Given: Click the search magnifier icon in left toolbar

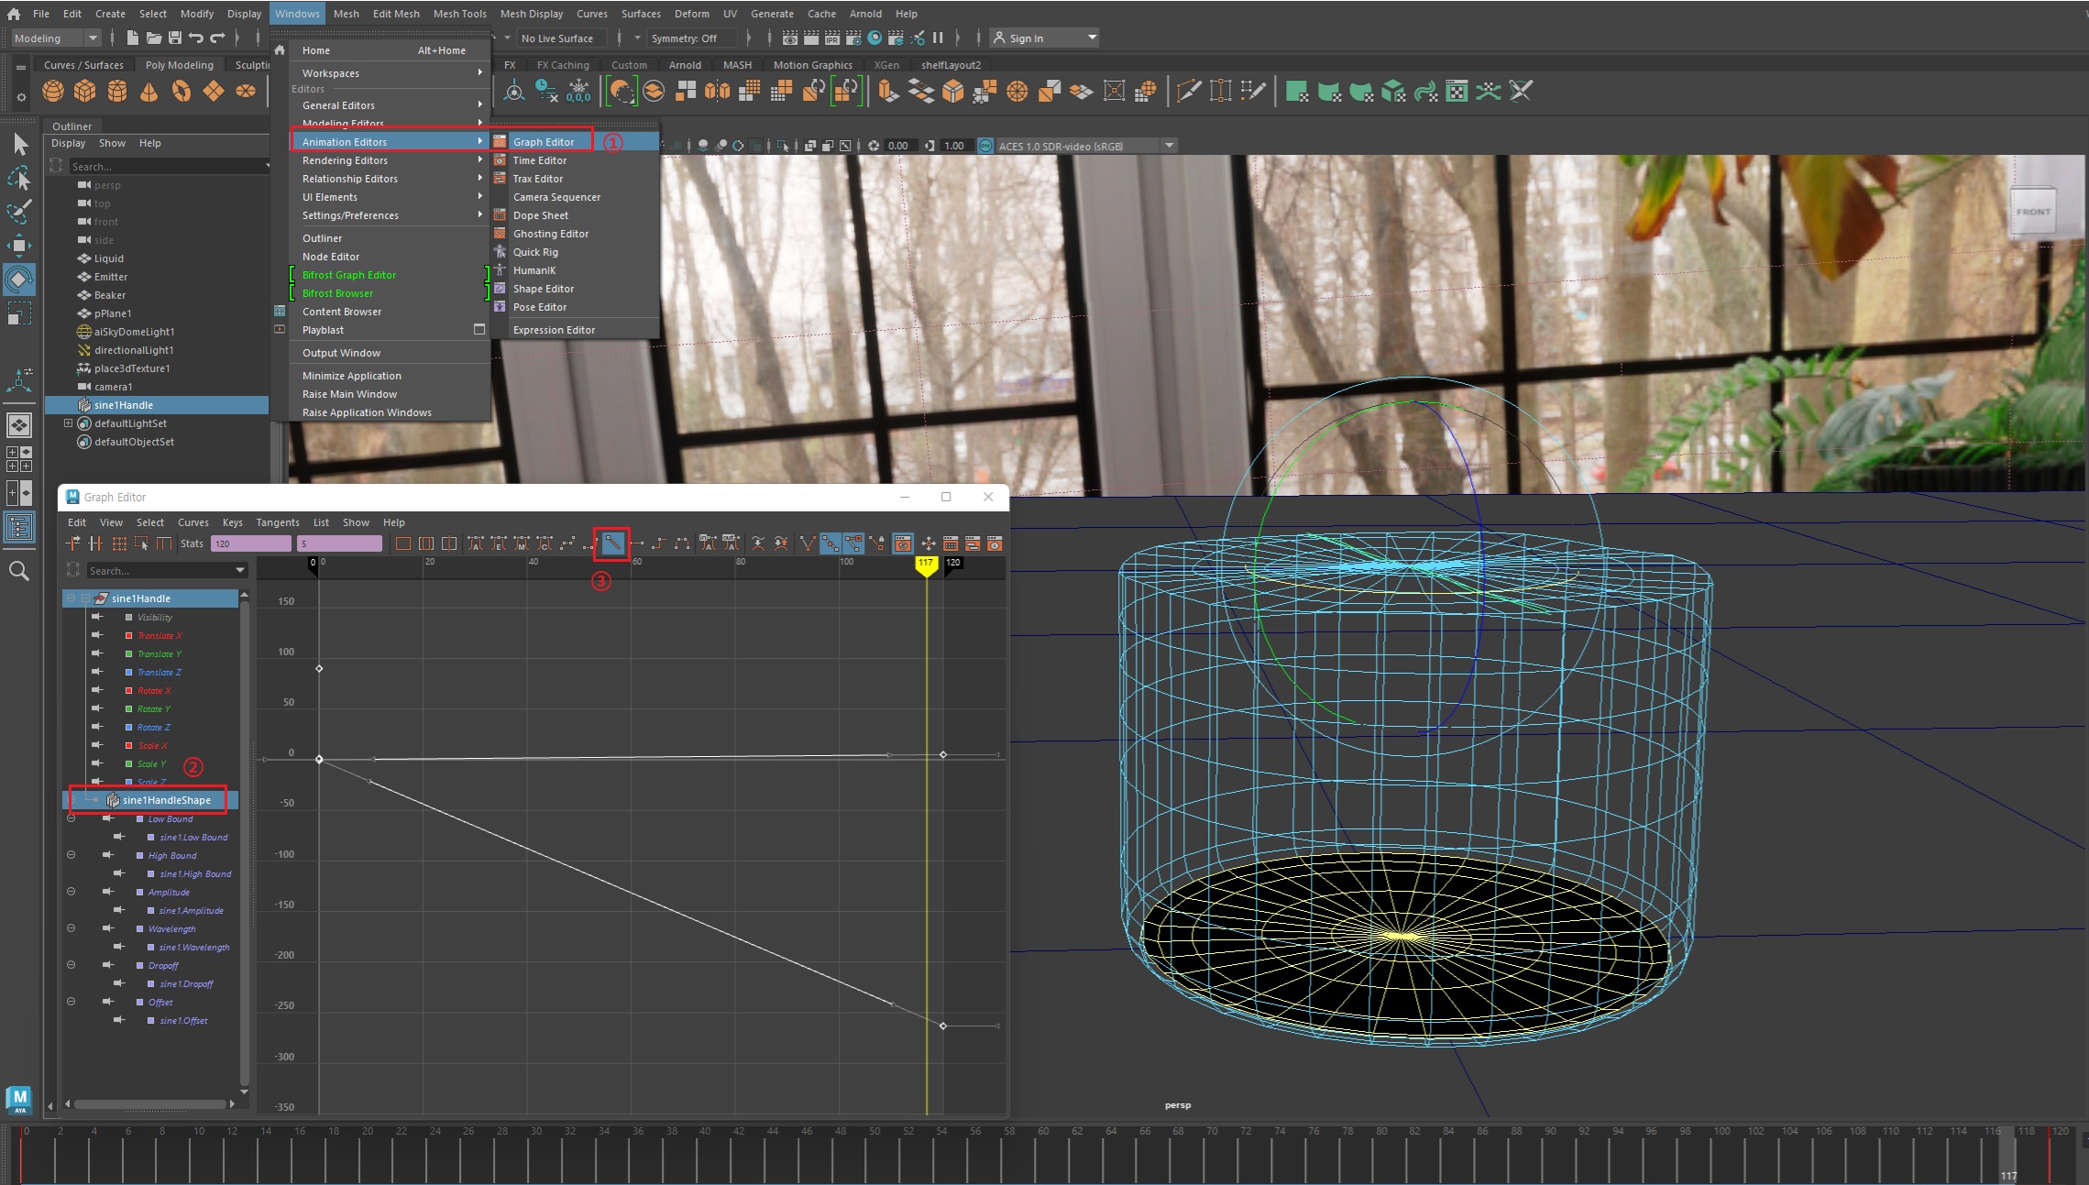Looking at the screenshot, I should [18, 571].
